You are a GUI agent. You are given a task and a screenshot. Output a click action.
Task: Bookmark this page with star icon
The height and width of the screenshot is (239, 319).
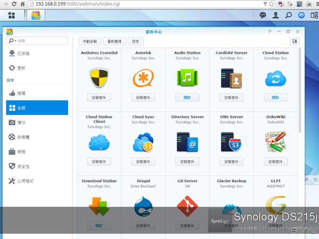[x=271, y=4]
